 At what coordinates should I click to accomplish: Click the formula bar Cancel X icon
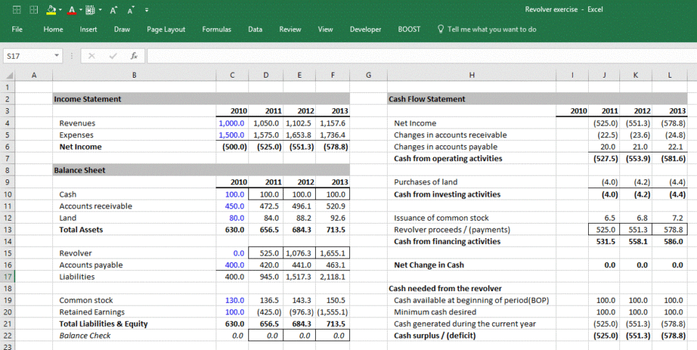point(91,56)
